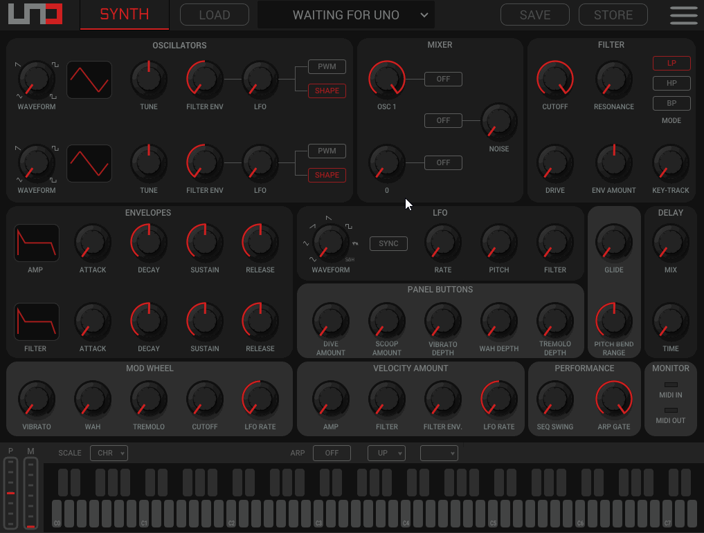The height and width of the screenshot is (533, 704).
Task: Click the pitch wheel P slider
Action: pyautogui.click(x=11, y=493)
